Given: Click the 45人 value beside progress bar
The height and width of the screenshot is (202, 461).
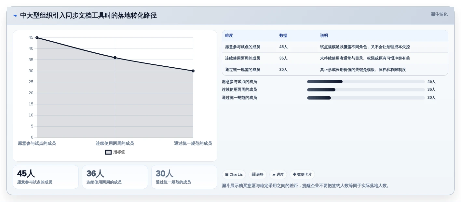Looking at the screenshot, I should tap(431, 82).
